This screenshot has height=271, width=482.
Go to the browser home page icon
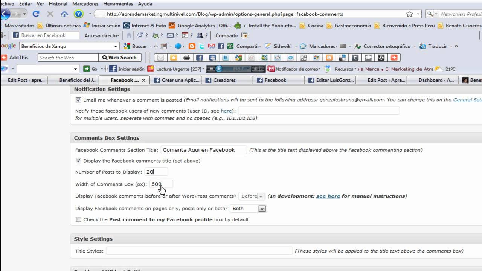[64, 14]
